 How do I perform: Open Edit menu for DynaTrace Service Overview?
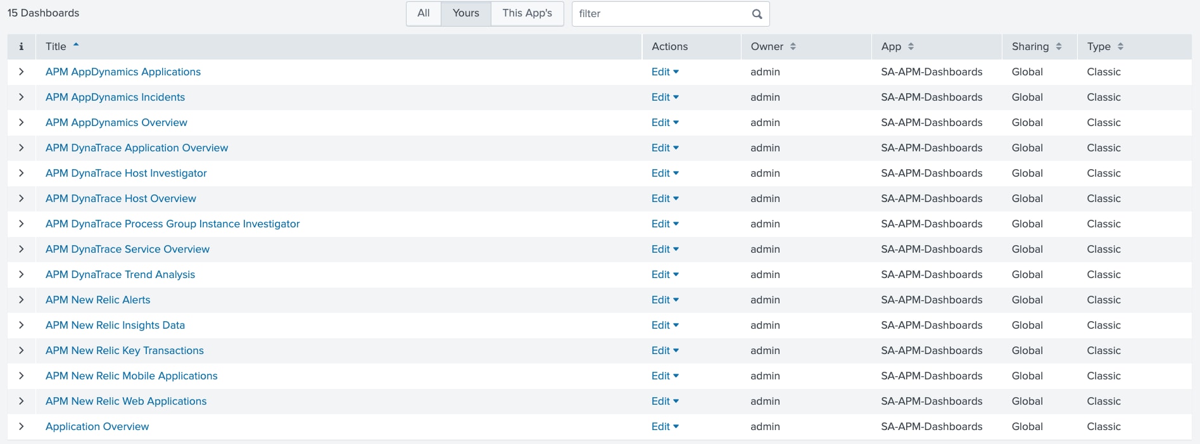coord(665,249)
